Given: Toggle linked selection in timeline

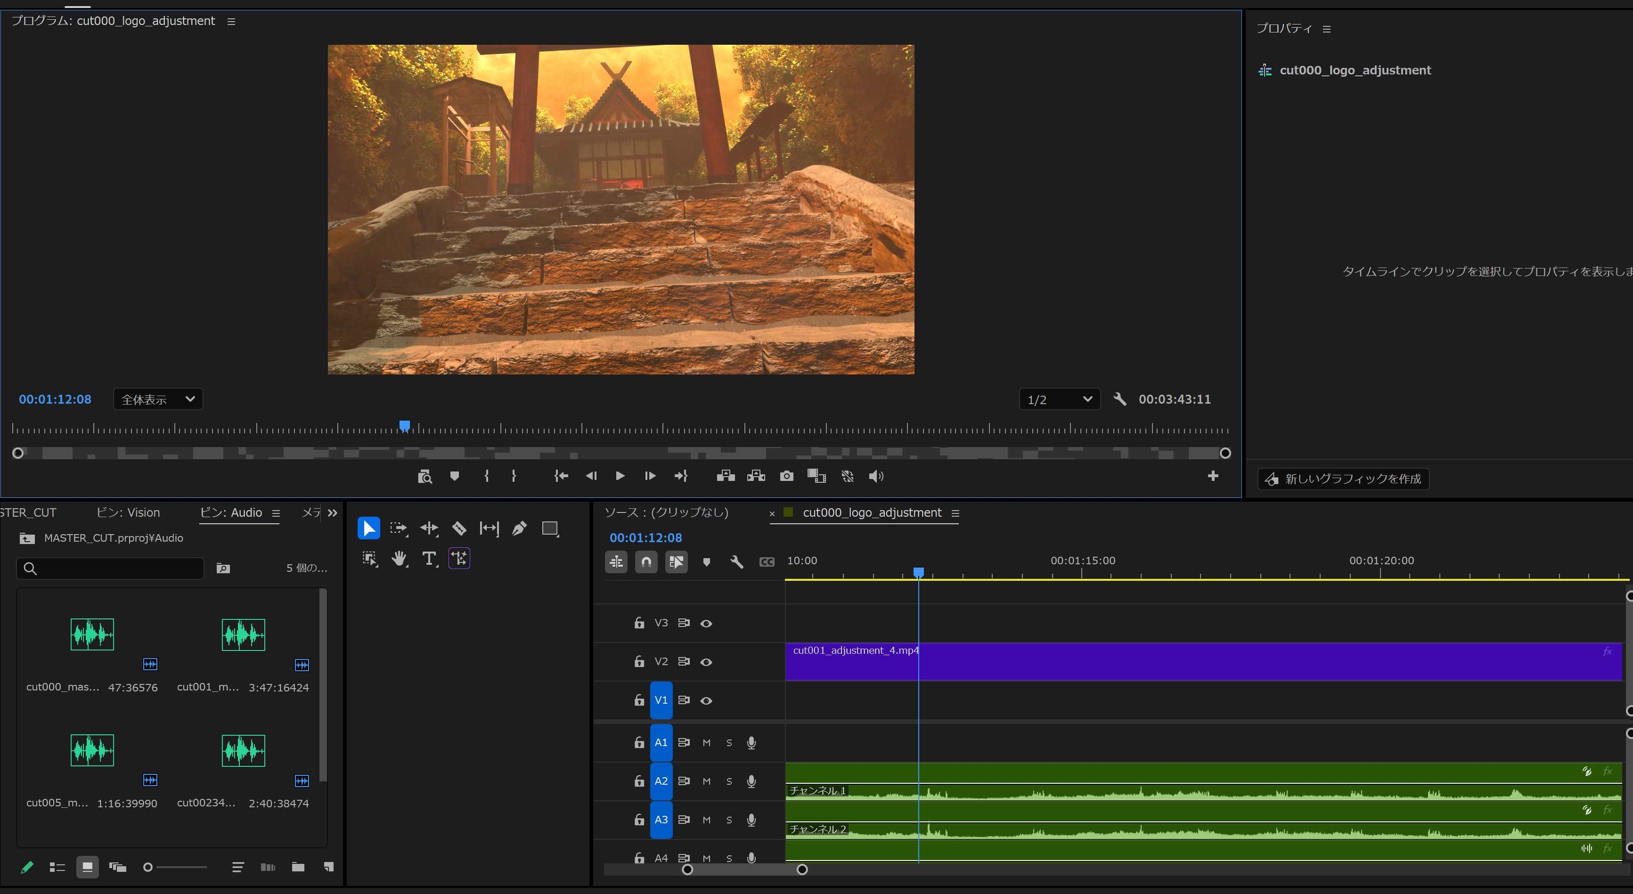Looking at the screenshot, I should [x=677, y=562].
